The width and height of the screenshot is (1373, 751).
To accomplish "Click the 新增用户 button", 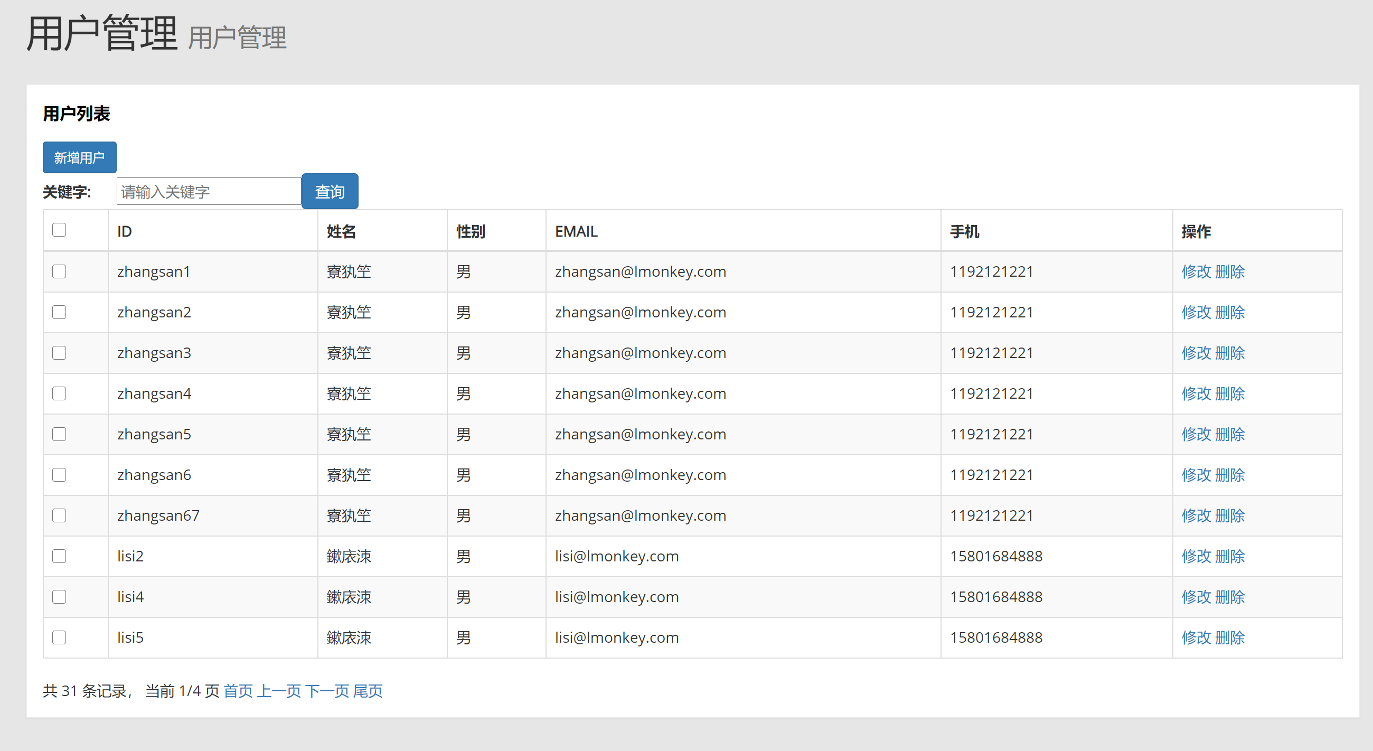I will pos(79,157).
